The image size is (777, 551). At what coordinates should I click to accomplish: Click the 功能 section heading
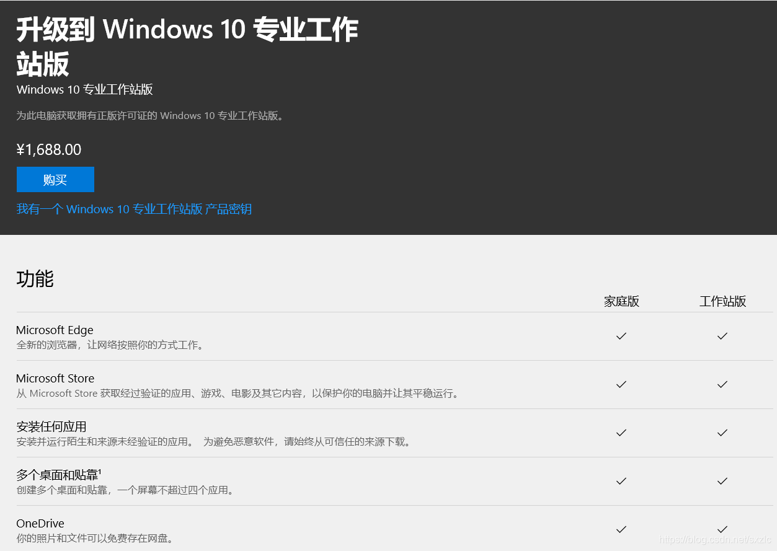35,279
